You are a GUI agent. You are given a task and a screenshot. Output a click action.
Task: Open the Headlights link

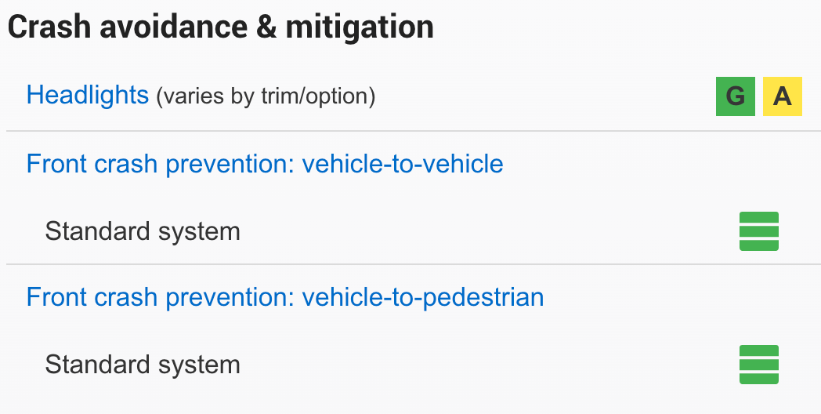88,96
